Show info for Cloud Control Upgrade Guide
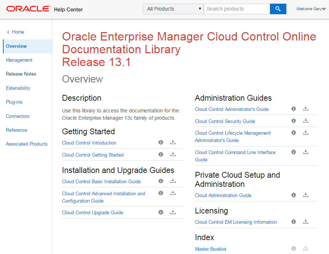Image resolution: width=329 pixels, height=254 pixels. tap(161, 212)
